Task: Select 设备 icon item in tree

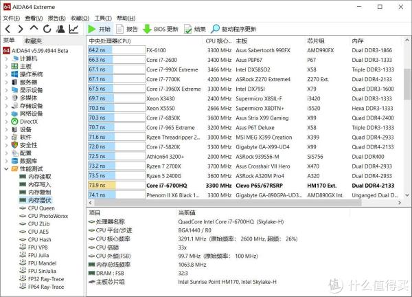Action: [14, 129]
